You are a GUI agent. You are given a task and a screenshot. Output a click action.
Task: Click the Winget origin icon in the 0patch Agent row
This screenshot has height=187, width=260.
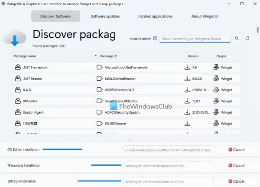(x=216, y=112)
